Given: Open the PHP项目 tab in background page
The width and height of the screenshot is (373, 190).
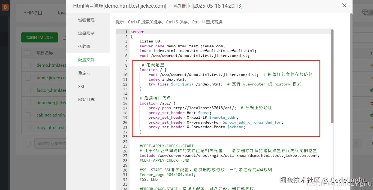Looking at the screenshot, I should (x=33, y=13).
